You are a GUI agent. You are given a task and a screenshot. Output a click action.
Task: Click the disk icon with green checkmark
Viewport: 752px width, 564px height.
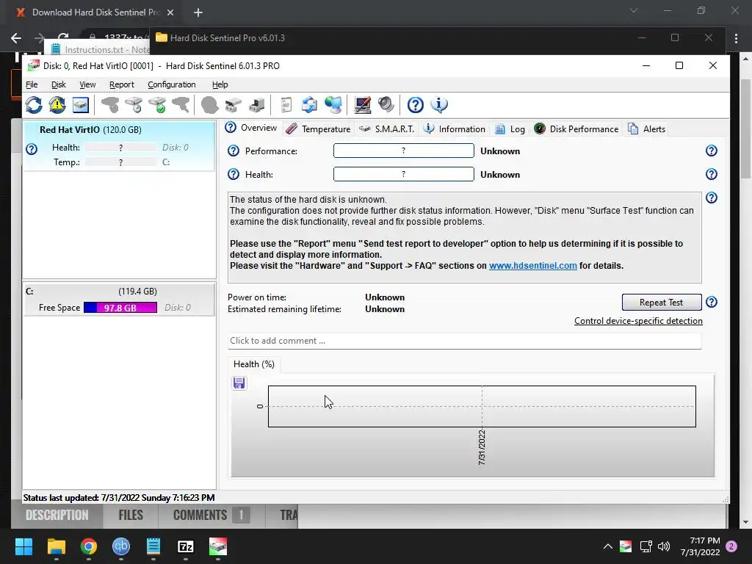click(157, 104)
